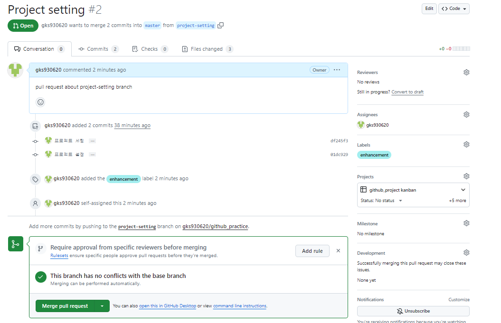Open gks930620/github_practice repository link
501x323 pixels.
[215, 226]
